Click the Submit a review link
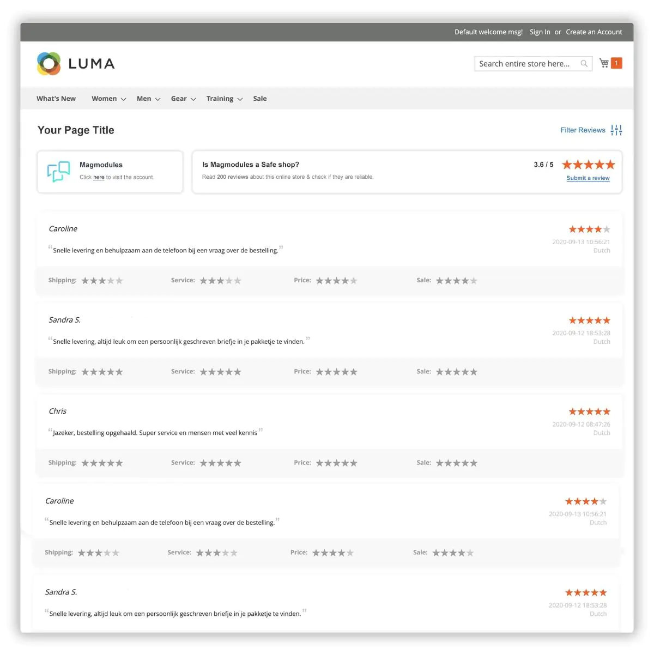The height and width of the screenshot is (654, 654). 588,178
